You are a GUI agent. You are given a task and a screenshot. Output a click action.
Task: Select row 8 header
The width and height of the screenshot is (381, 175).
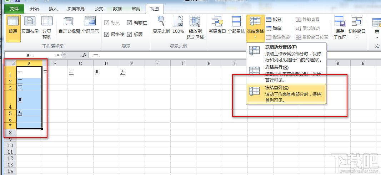click(10, 132)
